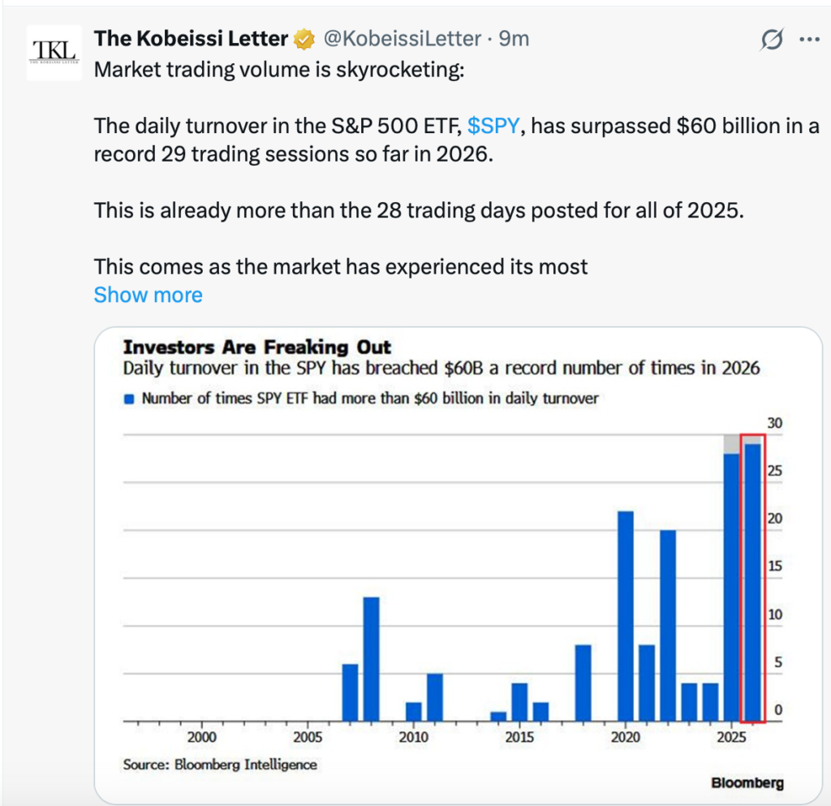This screenshot has width=831, height=806.
Task: Open the $SPY cashtag link
Action: (493, 126)
